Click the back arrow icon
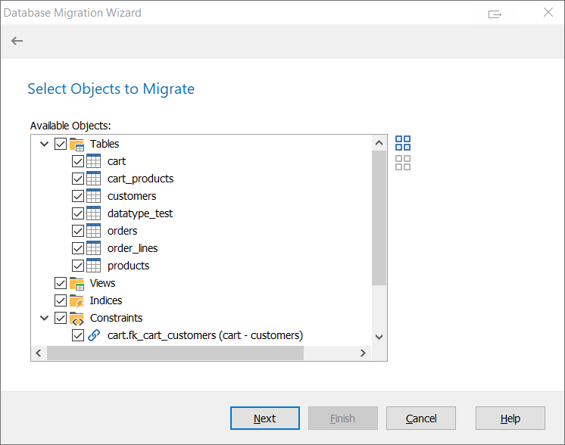The image size is (565, 445). point(17,41)
